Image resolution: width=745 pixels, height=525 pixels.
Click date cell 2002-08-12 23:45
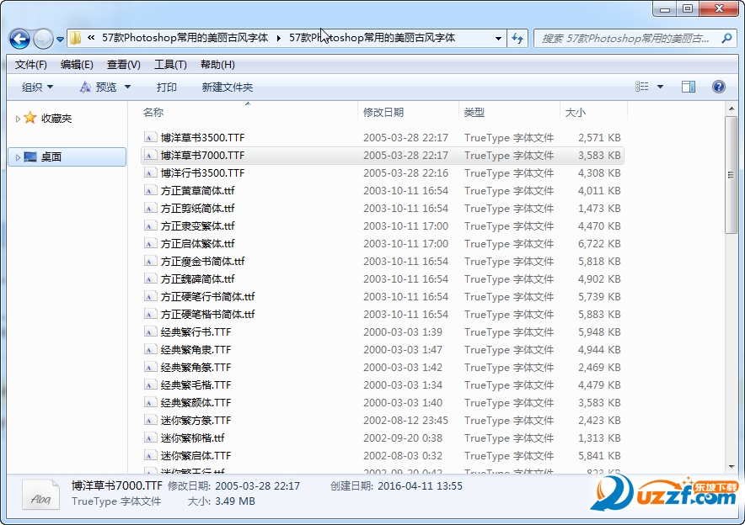[x=405, y=420]
